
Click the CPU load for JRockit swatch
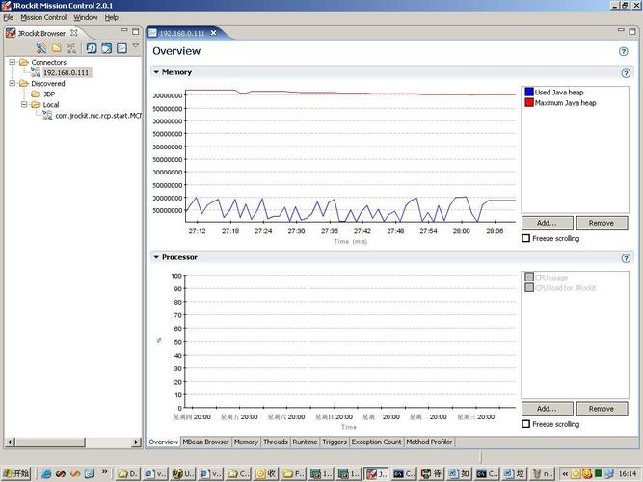[x=529, y=288]
